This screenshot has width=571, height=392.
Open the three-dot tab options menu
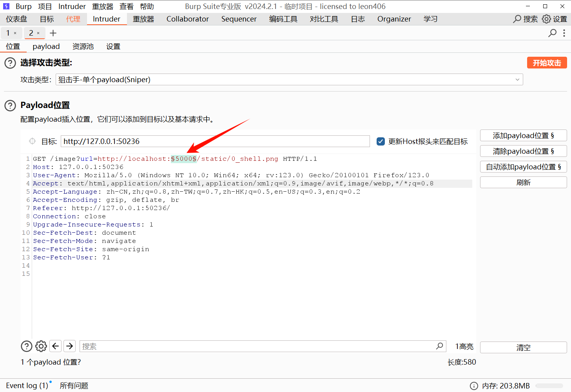click(x=564, y=33)
